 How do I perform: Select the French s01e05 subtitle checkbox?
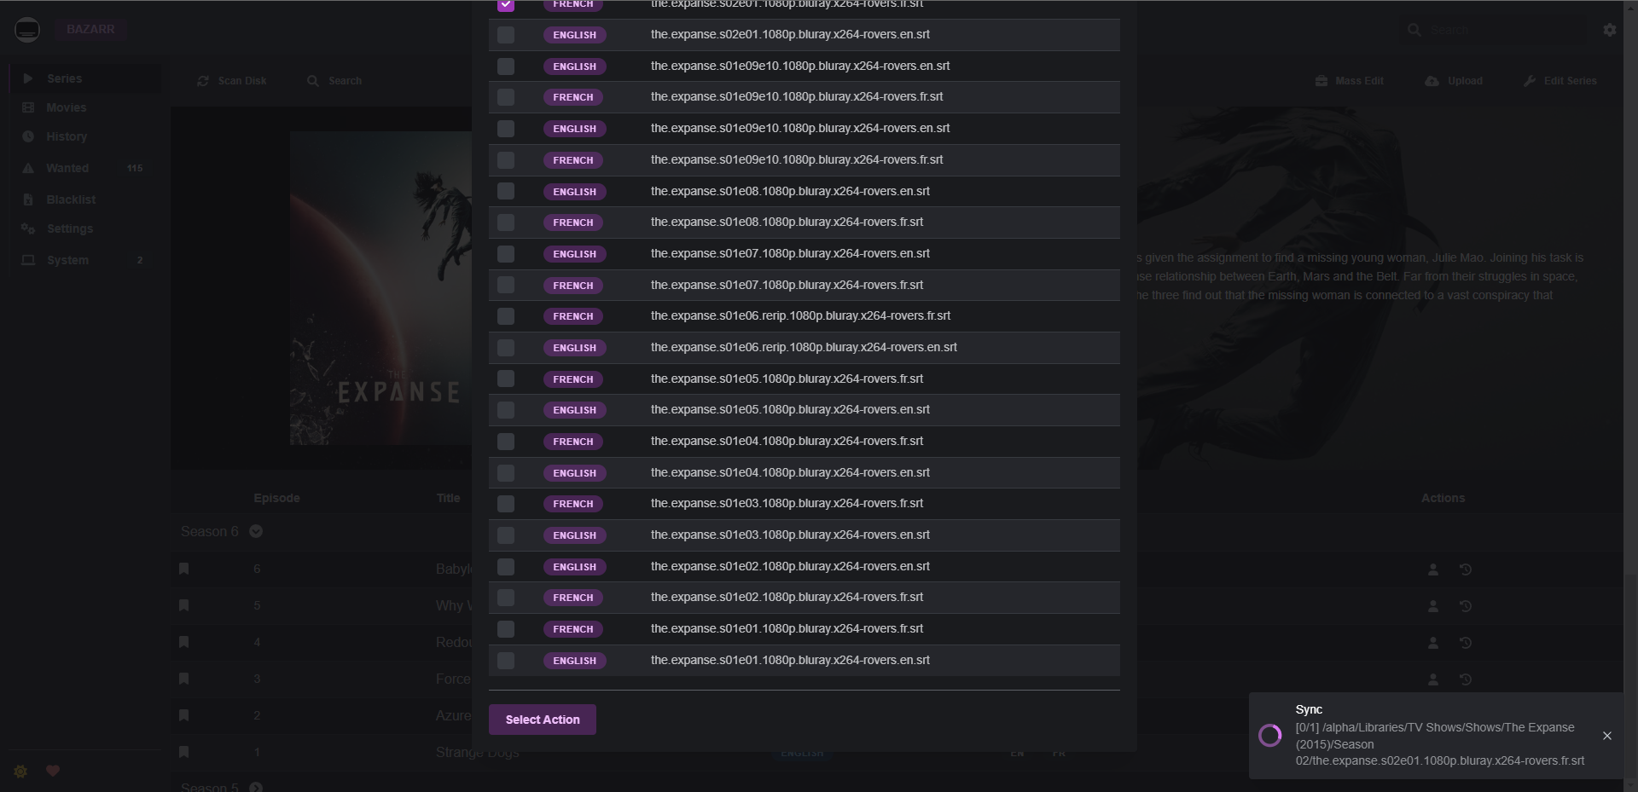(x=507, y=379)
